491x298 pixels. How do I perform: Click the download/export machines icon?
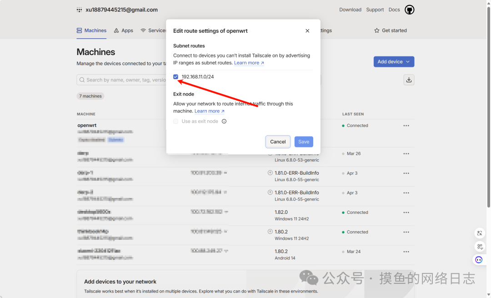(x=409, y=80)
